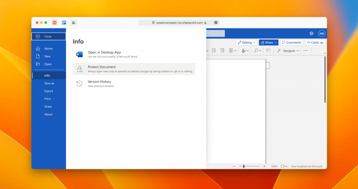Click the paragraph alignment icon
Screen dimensions: 358x189
coord(231,51)
